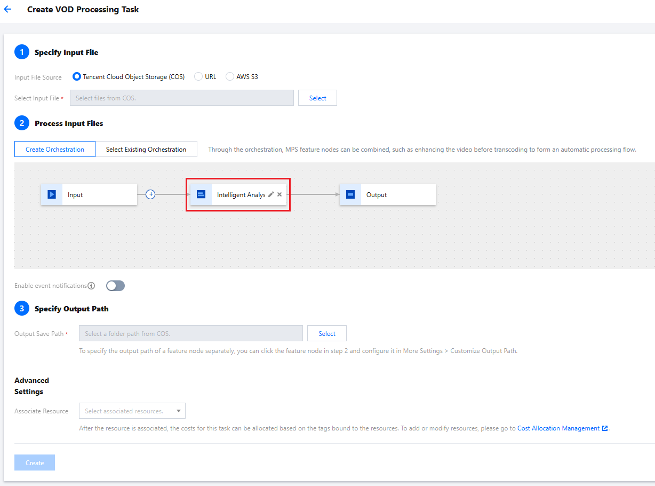Click Select button for the input file

tap(317, 98)
